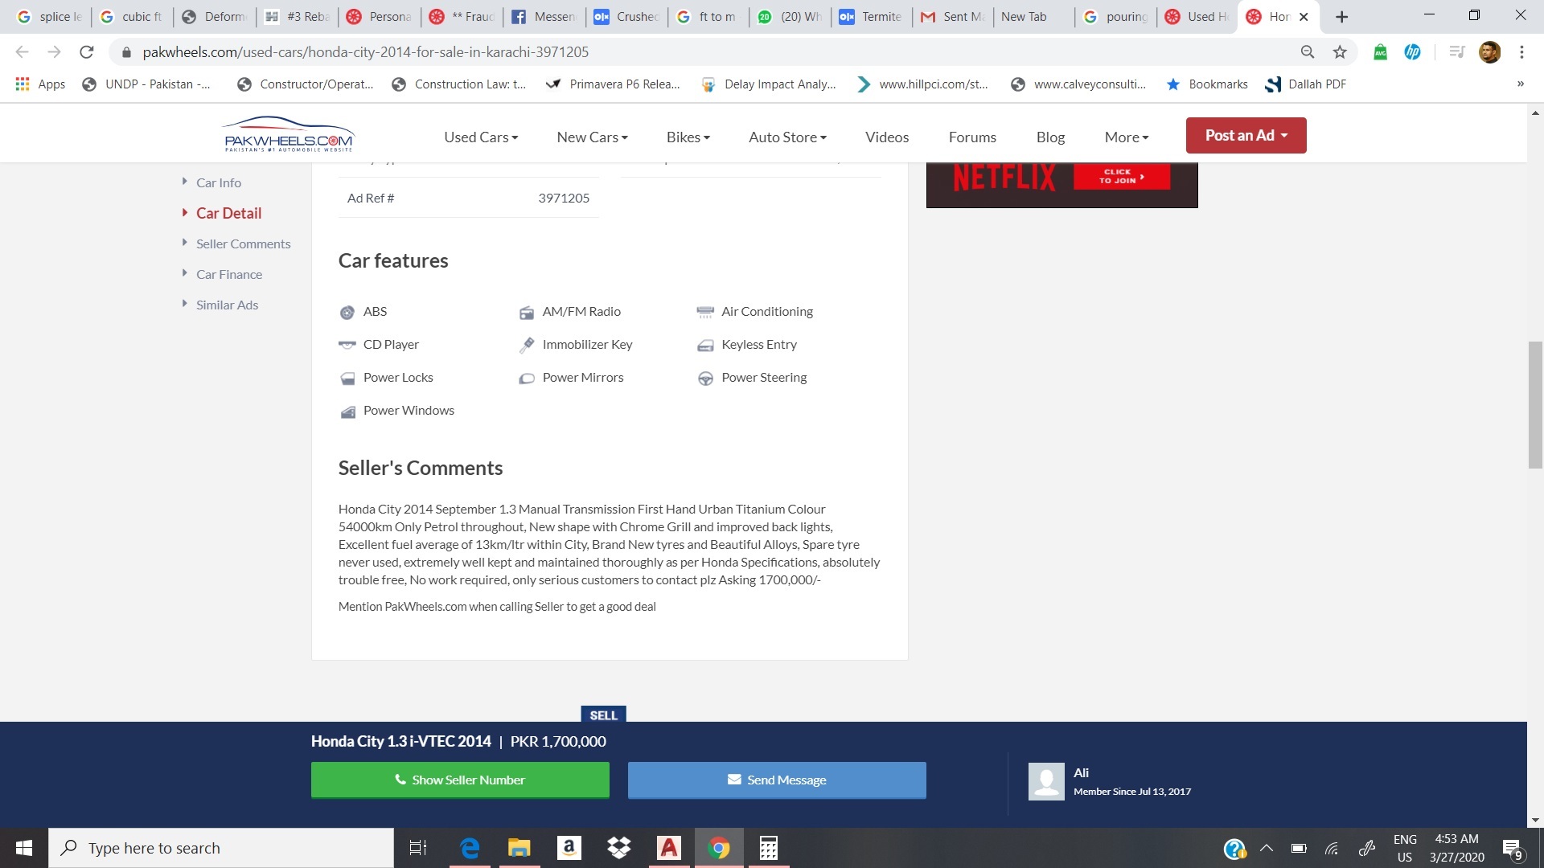
Task: Go back with the browser back arrow
Action: 23,52
